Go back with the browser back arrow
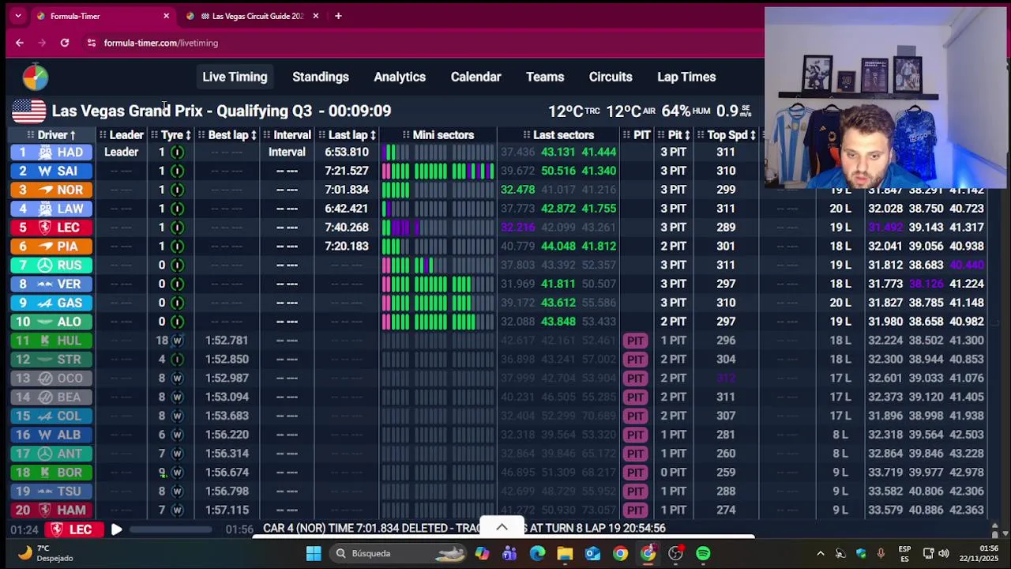This screenshot has height=569, width=1011. click(x=20, y=43)
